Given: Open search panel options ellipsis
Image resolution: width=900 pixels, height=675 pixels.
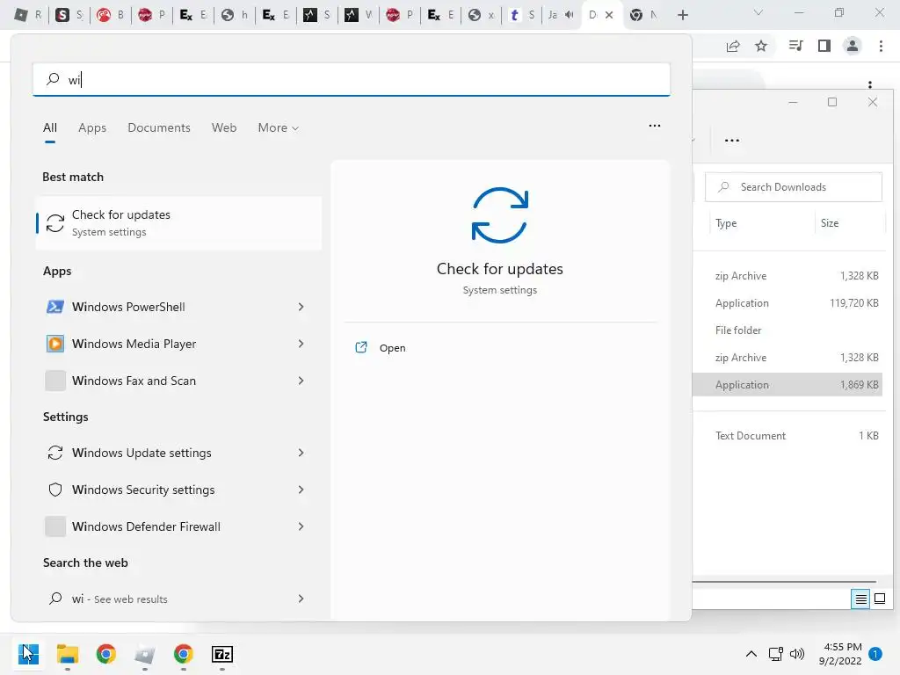Looking at the screenshot, I should point(654,126).
